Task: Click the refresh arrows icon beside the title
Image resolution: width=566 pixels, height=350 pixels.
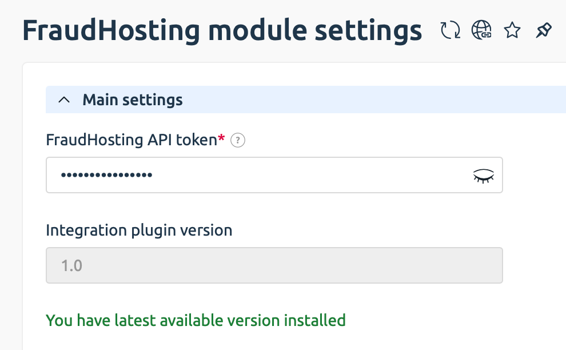Action: point(450,30)
